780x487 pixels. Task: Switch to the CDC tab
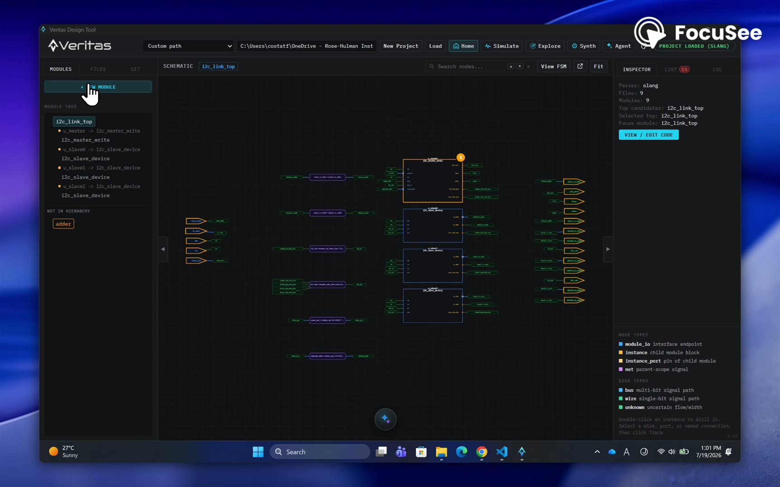click(x=717, y=69)
